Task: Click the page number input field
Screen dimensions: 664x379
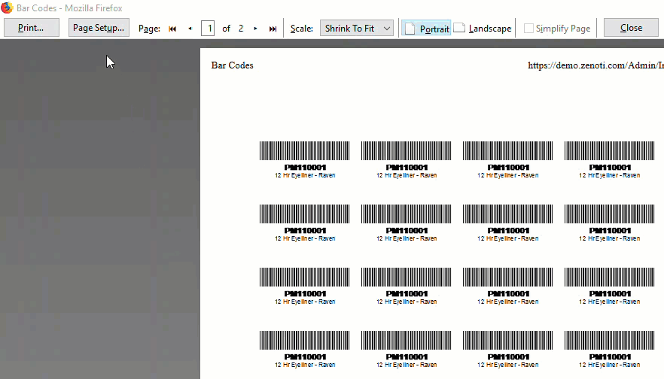Action: [208, 29]
